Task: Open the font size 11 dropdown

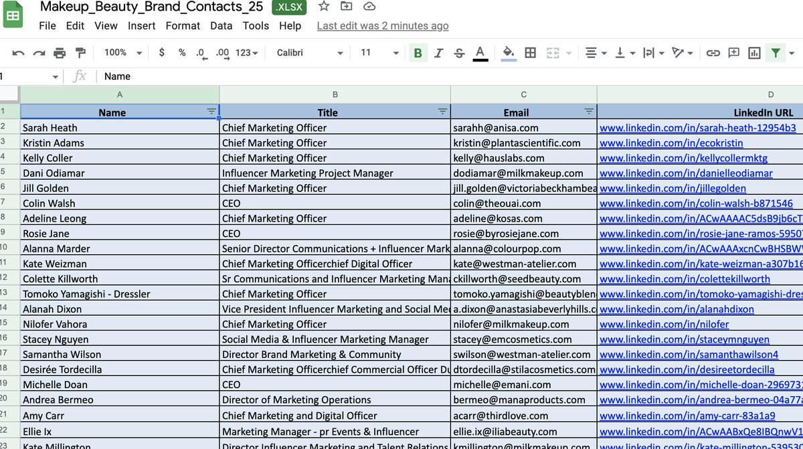Action: (x=379, y=53)
